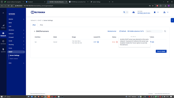Reload the page with the browser refresh icon

coord(8,6)
